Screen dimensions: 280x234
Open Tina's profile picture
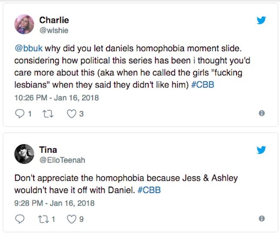(24, 154)
